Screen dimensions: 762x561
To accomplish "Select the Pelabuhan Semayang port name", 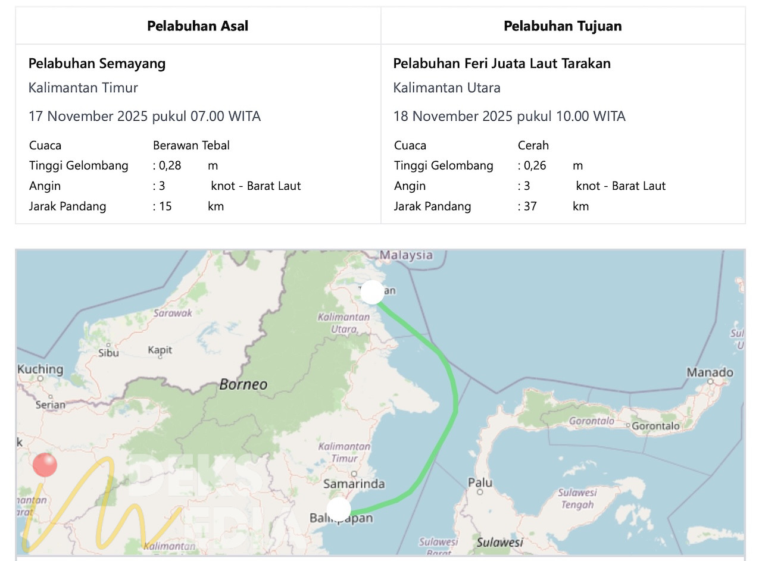I will coord(97,63).
